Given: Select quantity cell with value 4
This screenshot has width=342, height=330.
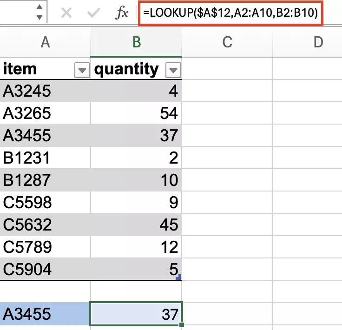Looking at the screenshot, I should tap(136, 91).
